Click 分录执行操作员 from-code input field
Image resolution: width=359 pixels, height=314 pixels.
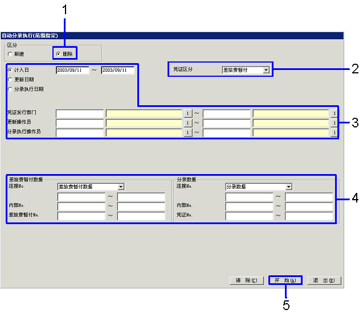(80, 133)
